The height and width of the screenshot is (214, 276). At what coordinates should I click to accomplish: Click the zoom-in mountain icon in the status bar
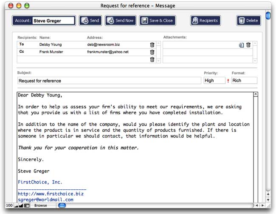point(21,206)
